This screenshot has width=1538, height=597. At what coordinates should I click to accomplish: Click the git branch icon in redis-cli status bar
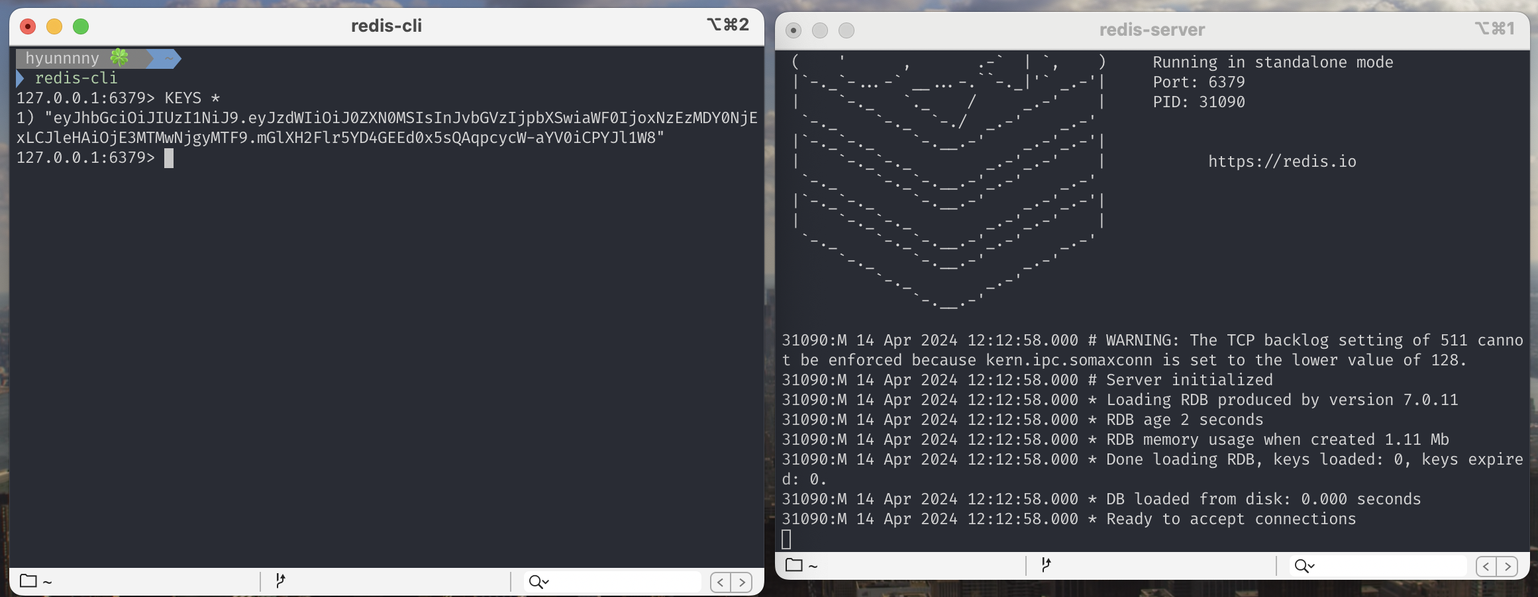280,581
